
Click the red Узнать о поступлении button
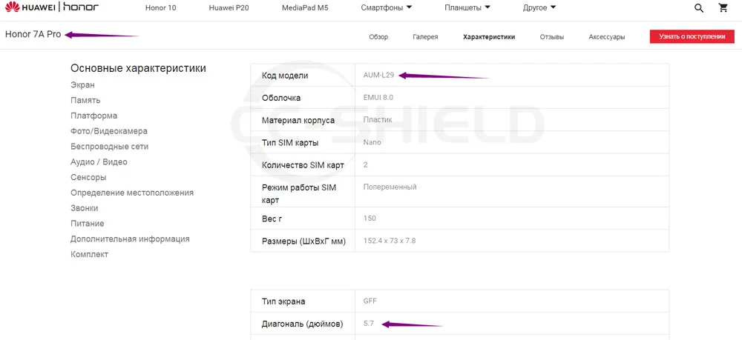(x=692, y=36)
